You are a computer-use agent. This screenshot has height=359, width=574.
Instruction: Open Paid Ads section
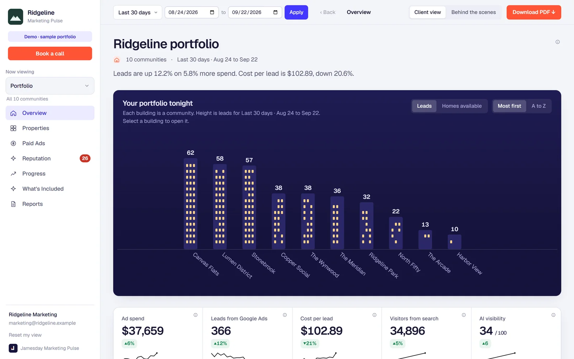coord(50,143)
